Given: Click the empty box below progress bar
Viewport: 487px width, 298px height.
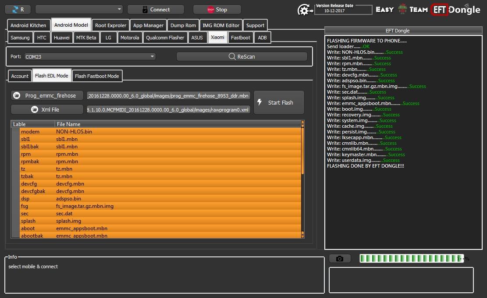Looking at the screenshot, I should (401, 280).
